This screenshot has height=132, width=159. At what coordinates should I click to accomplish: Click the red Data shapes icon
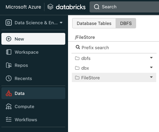click(9, 93)
